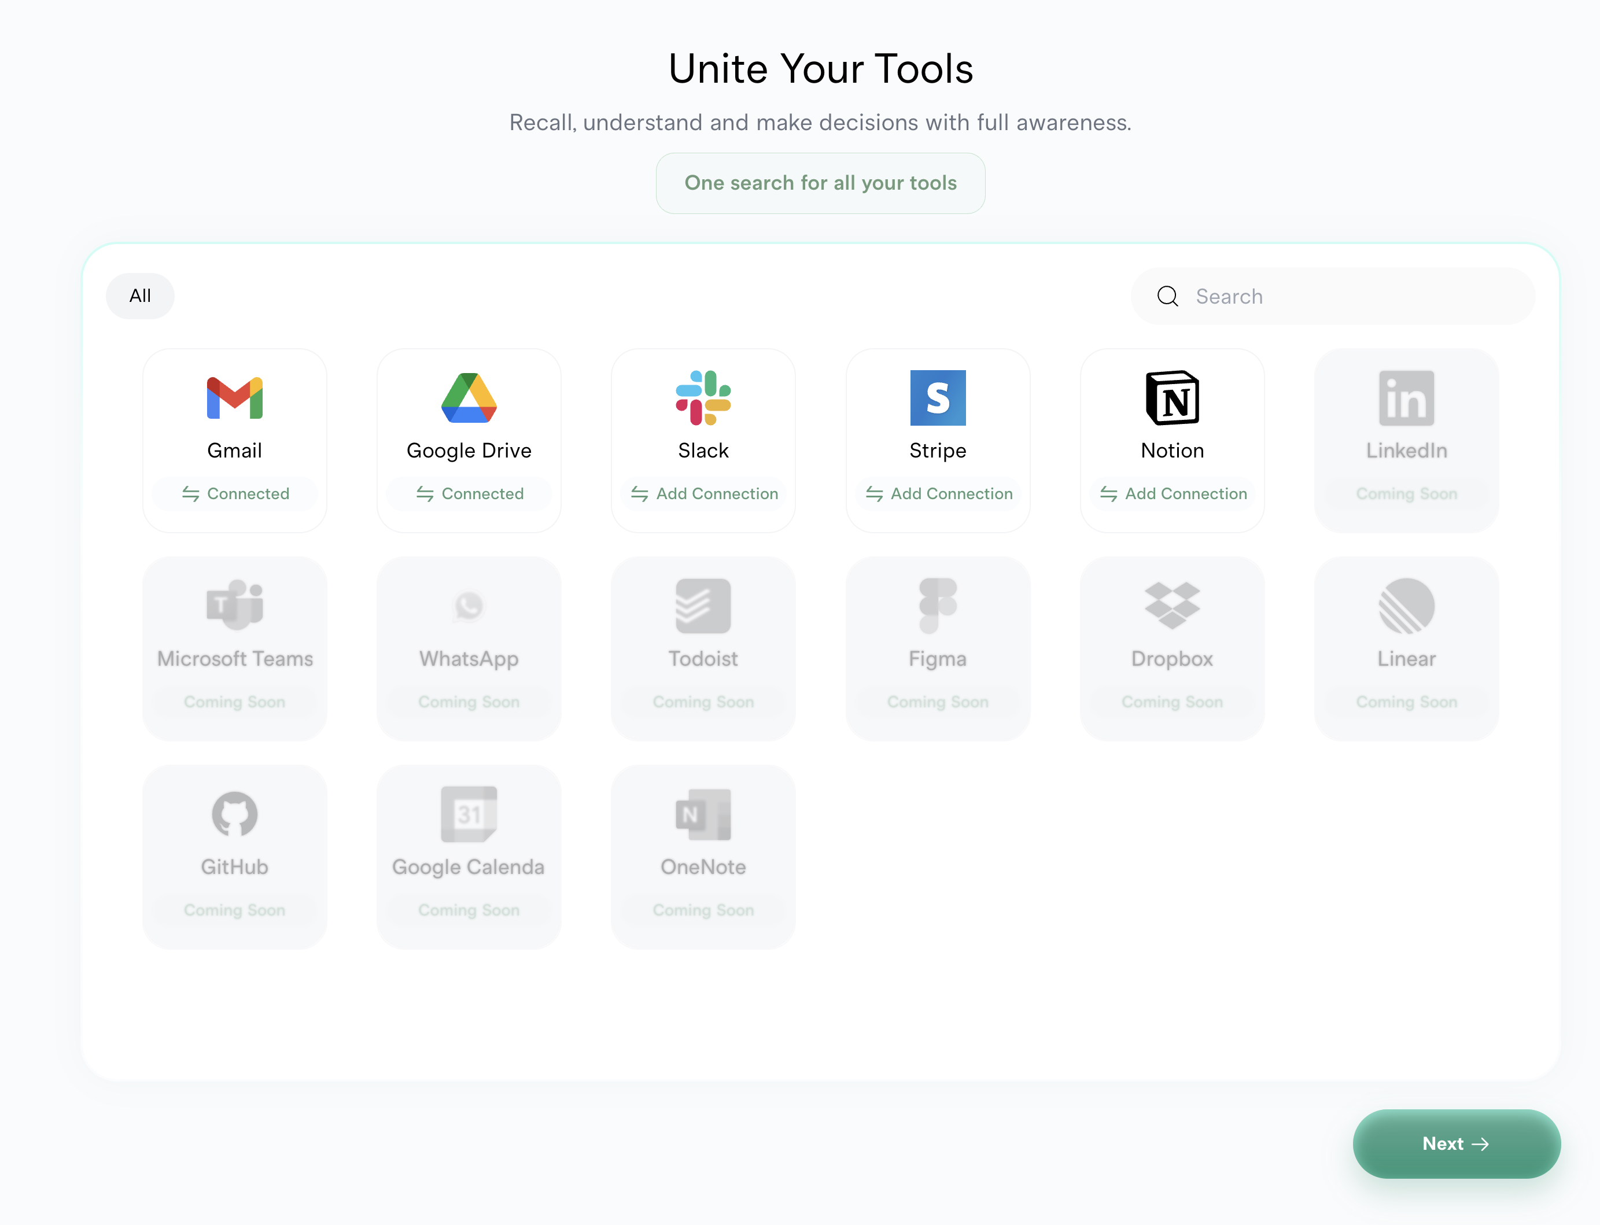Click the LinkedIn logo icon
Viewport: 1600px width, 1225px height.
1406,398
